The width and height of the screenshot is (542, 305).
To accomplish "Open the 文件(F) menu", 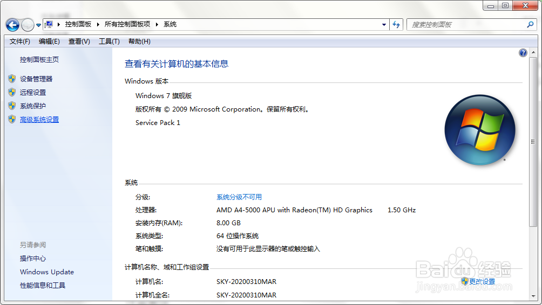I will (x=19, y=41).
